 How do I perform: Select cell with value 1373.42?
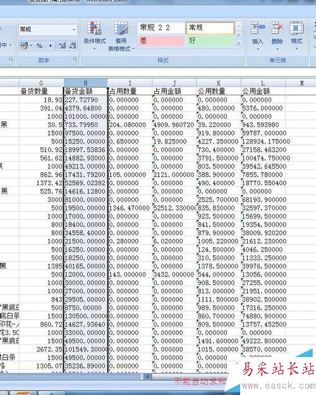41,183
